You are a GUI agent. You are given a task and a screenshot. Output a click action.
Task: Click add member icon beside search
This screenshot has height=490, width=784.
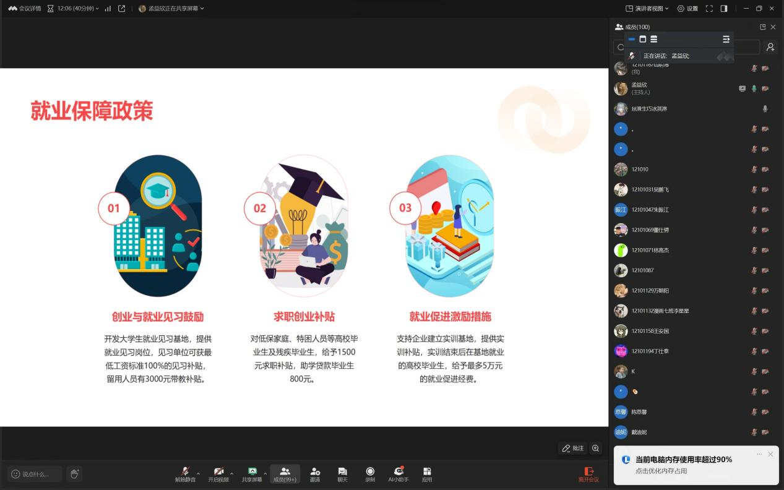(x=770, y=47)
